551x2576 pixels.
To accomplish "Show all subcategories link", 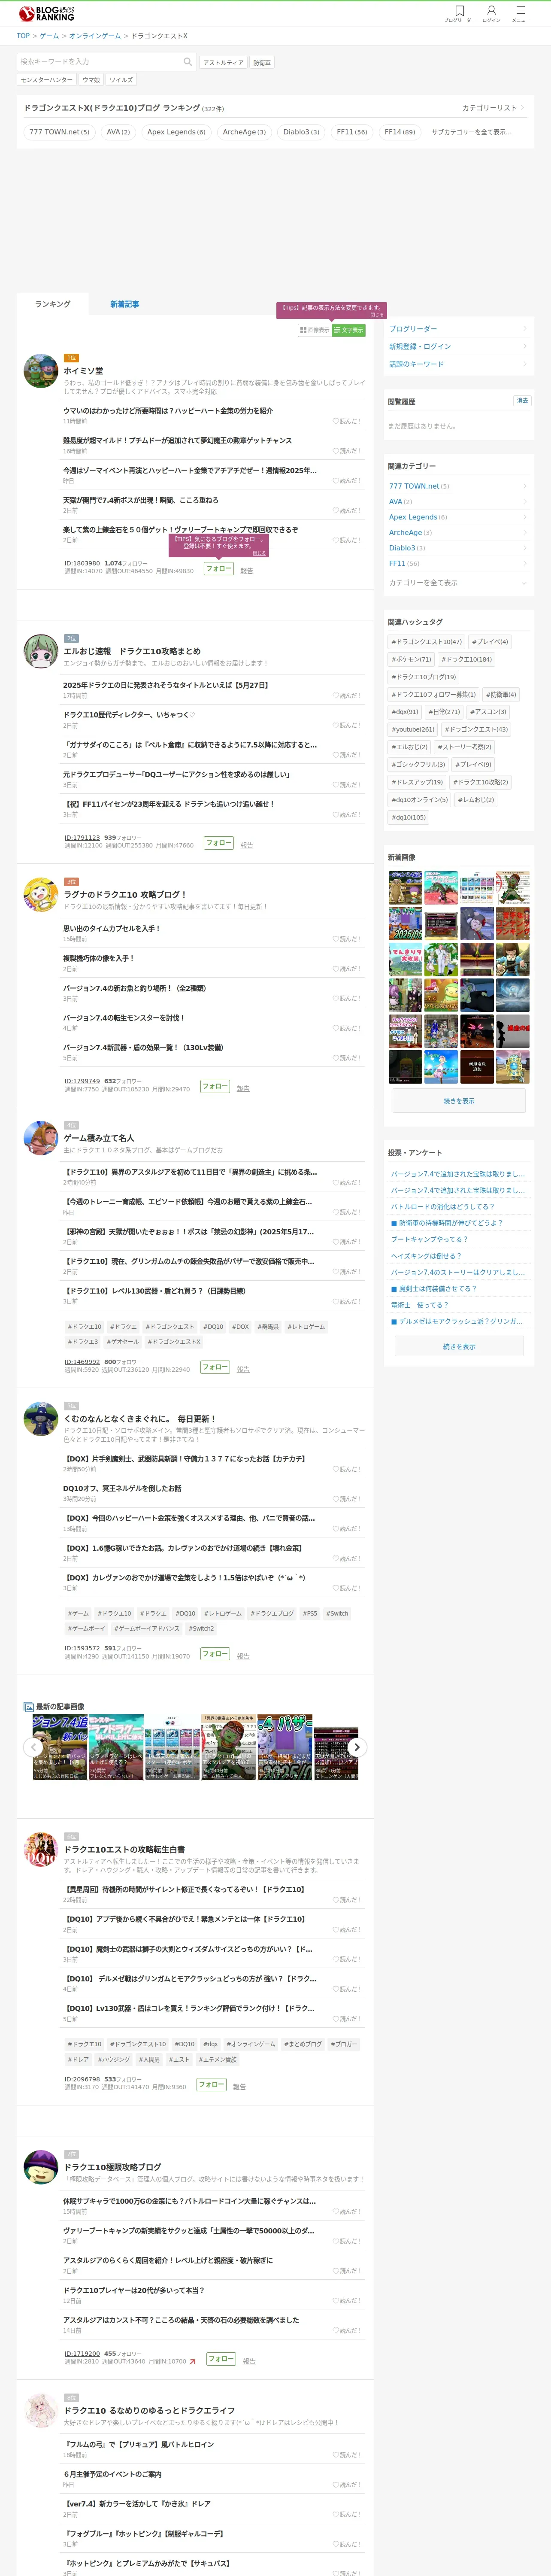I will [471, 132].
